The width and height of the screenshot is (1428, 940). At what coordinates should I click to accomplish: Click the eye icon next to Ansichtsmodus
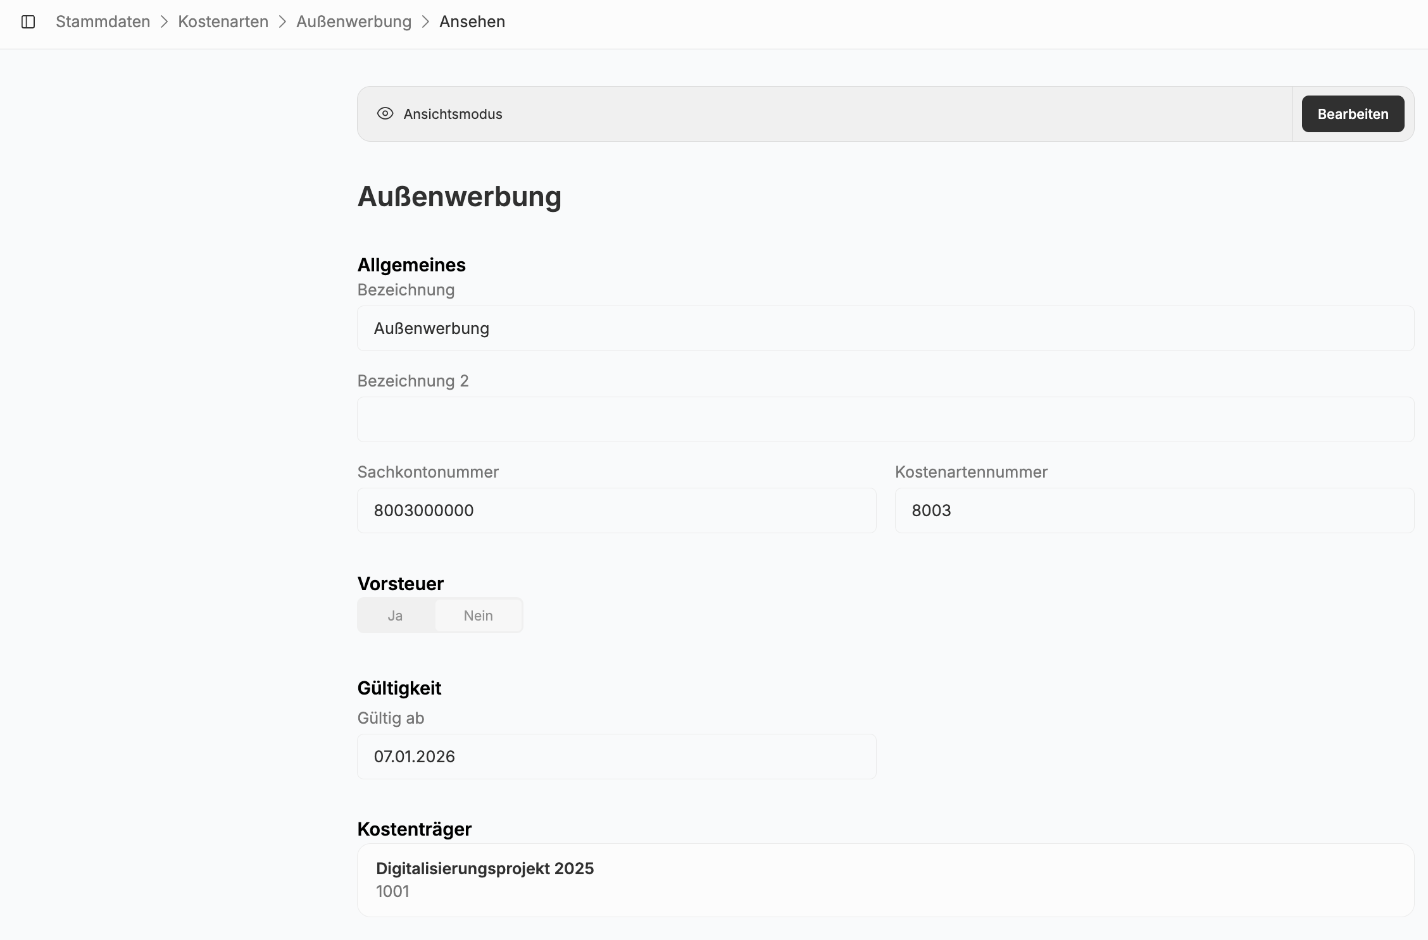(385, 114)
